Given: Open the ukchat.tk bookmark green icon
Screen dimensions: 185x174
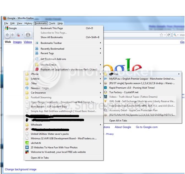Looking at the screenshot, I should click(x=27, y=143).
